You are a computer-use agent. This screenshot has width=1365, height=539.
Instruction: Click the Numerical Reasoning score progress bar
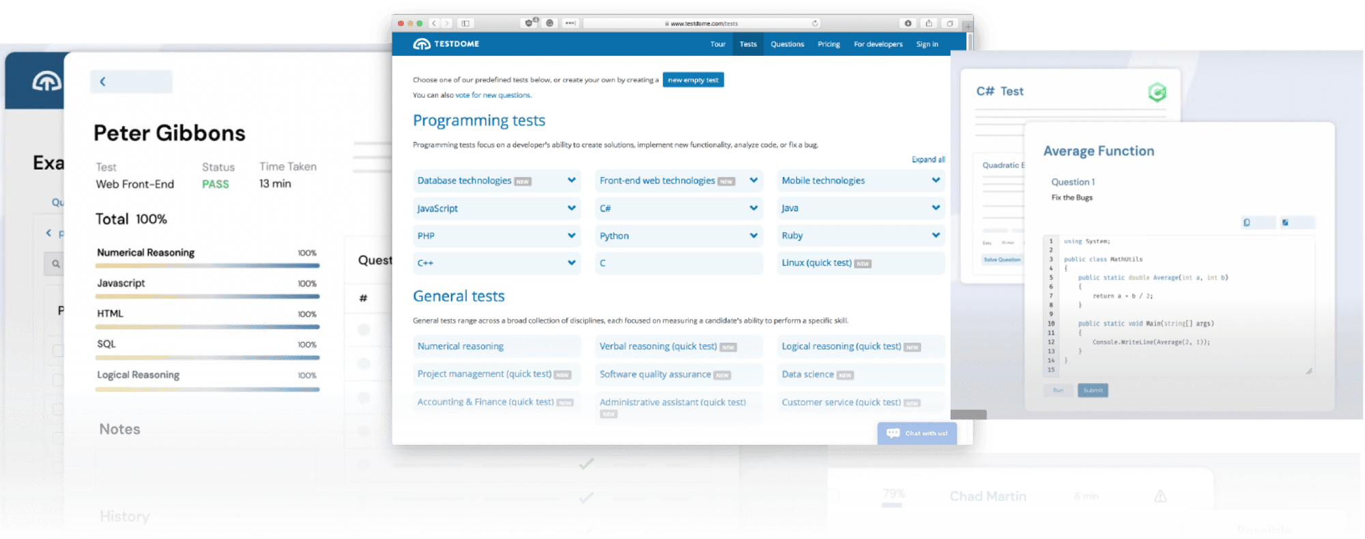point(207,266)
